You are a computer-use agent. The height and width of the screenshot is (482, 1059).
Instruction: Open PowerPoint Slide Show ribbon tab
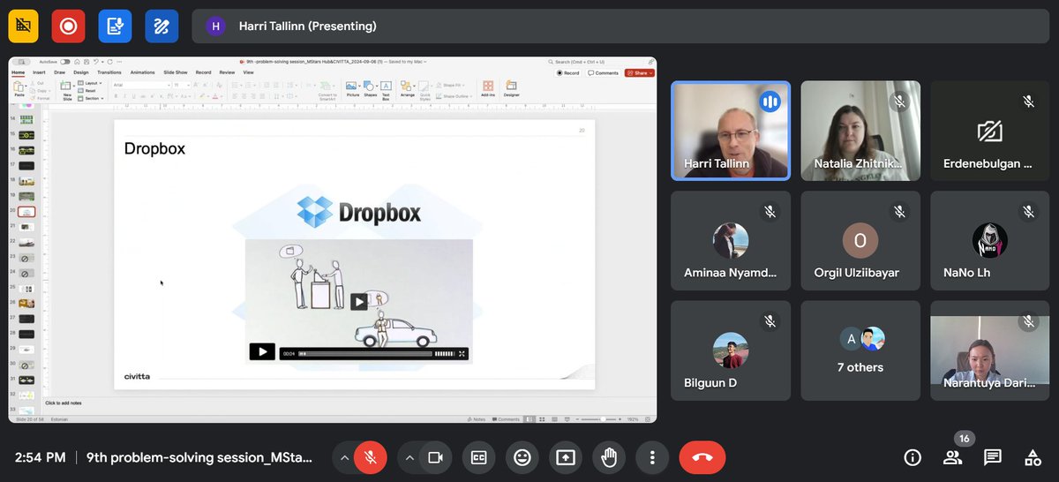coord(176,72)
